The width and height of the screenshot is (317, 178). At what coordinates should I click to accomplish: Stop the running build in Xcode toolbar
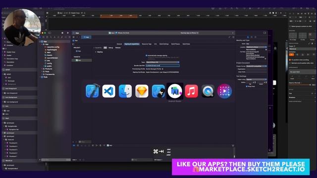point(62,33)
